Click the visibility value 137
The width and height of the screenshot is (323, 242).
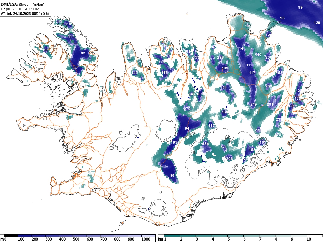(x=211, y=126)
